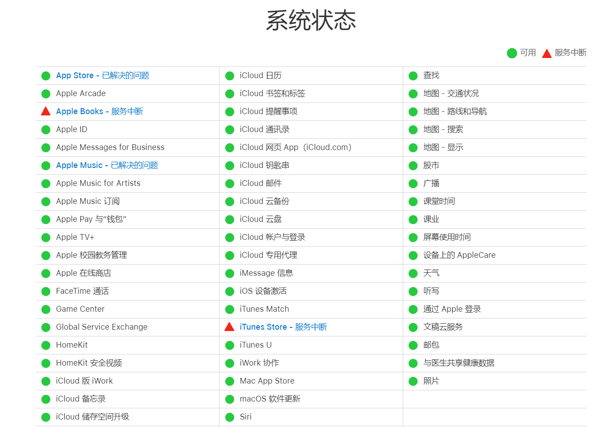Select 通过 Apple 登录 text
This screenshot has height=433, width=610.
pos(452,309)
